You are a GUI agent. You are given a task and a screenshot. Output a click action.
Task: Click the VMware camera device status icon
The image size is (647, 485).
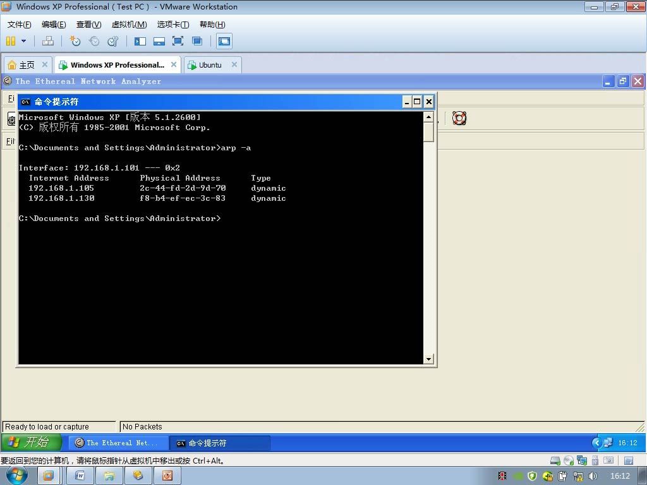[x=608, y=460]
